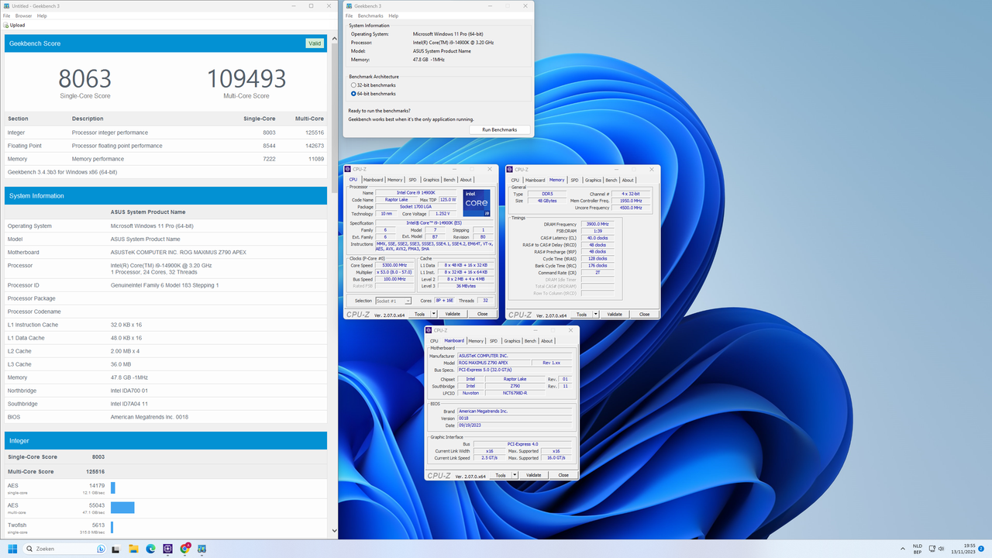Click the Geekbench scrollbar down arrow
The height and width of the screenshot is (558, 992).
(x=335, y=531)
